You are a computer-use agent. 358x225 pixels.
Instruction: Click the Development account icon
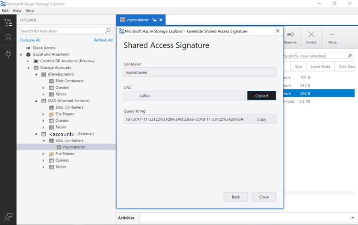[x=44, y=74]
